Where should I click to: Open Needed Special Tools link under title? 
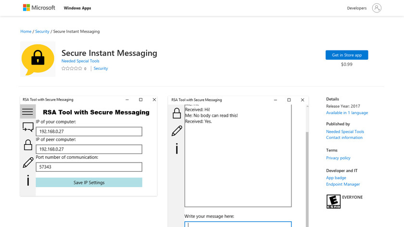pos(80,61)
